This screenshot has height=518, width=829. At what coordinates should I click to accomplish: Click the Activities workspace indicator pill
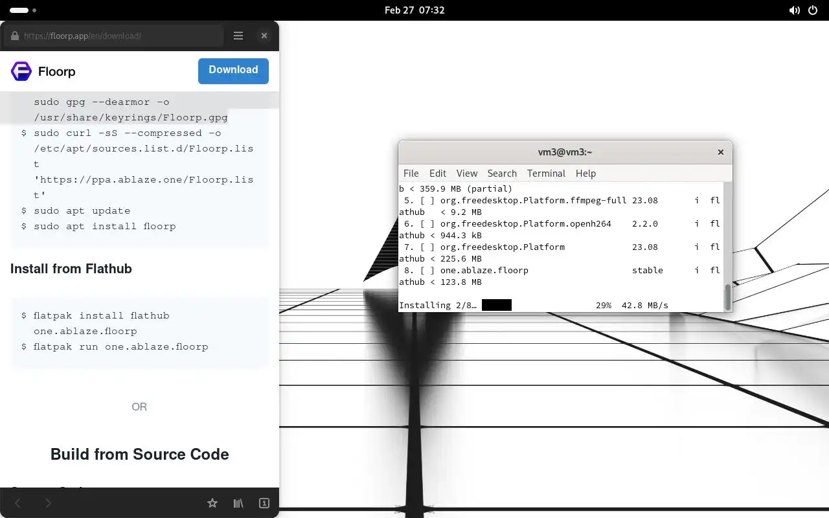(19, 10)
